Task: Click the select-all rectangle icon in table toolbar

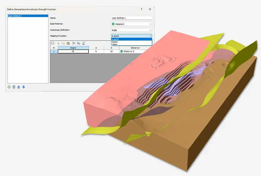Action: tap(53, 43)
